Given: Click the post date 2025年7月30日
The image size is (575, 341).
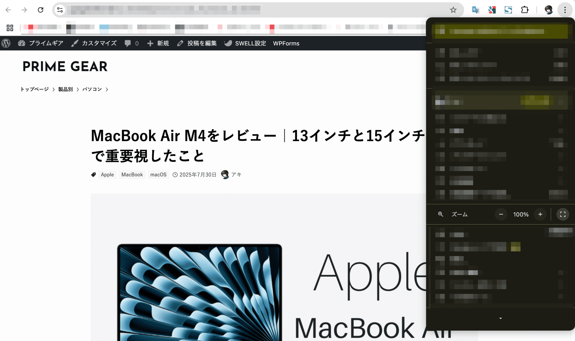Looking at the screenshot, I should click(198, 175).
